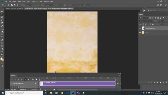This screenshot has height=95, width=168.
Task: Select the Magic Wand tool
Action: [x=2, y=20]
